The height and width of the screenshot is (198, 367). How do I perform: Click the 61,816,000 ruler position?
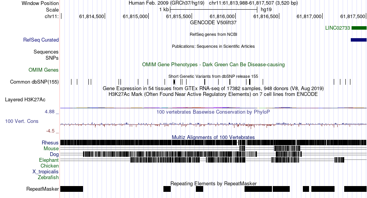pyautogui.click(x=222, y=16)
